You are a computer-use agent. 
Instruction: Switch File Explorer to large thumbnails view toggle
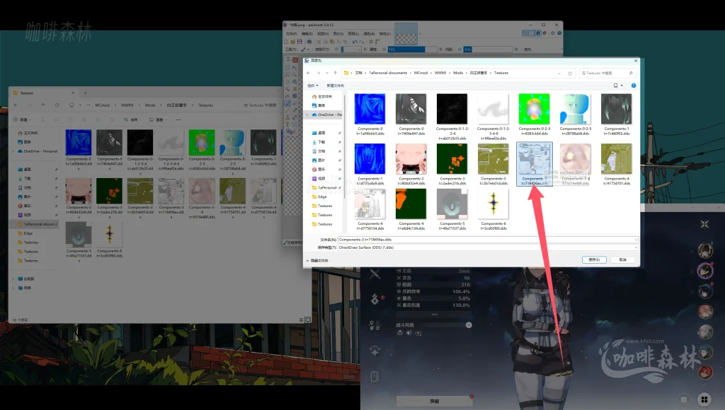(308, 320)
